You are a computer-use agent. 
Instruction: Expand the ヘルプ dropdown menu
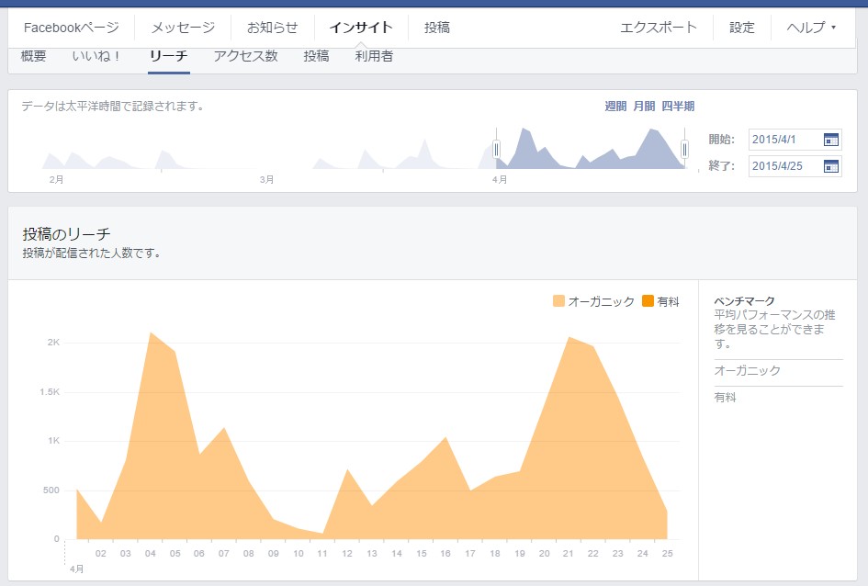tap(808, 28)
